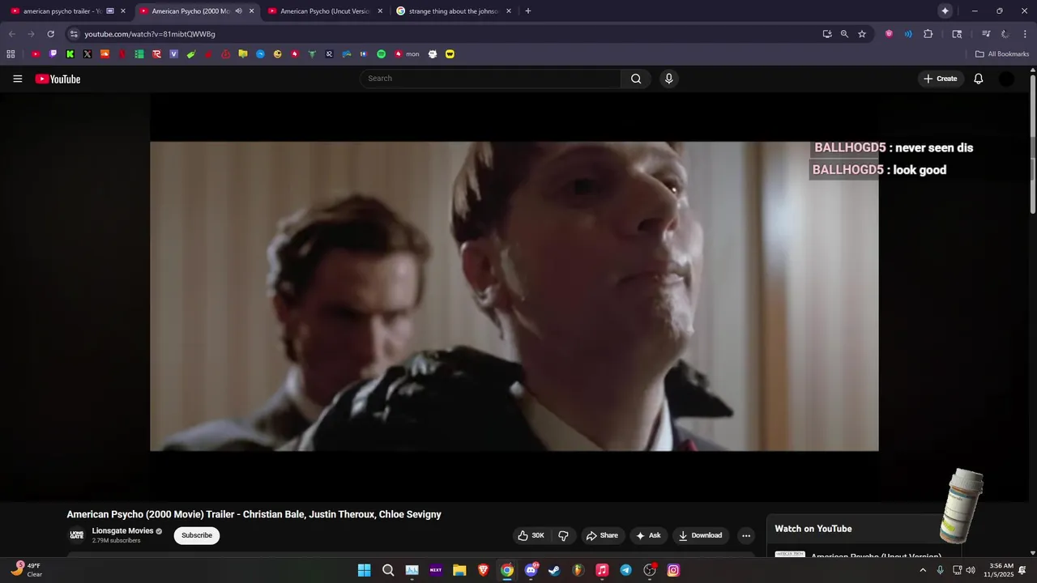Dislike the video with thumbs-down
Viewport: 1037px width, 583px height.
(563, 535)
